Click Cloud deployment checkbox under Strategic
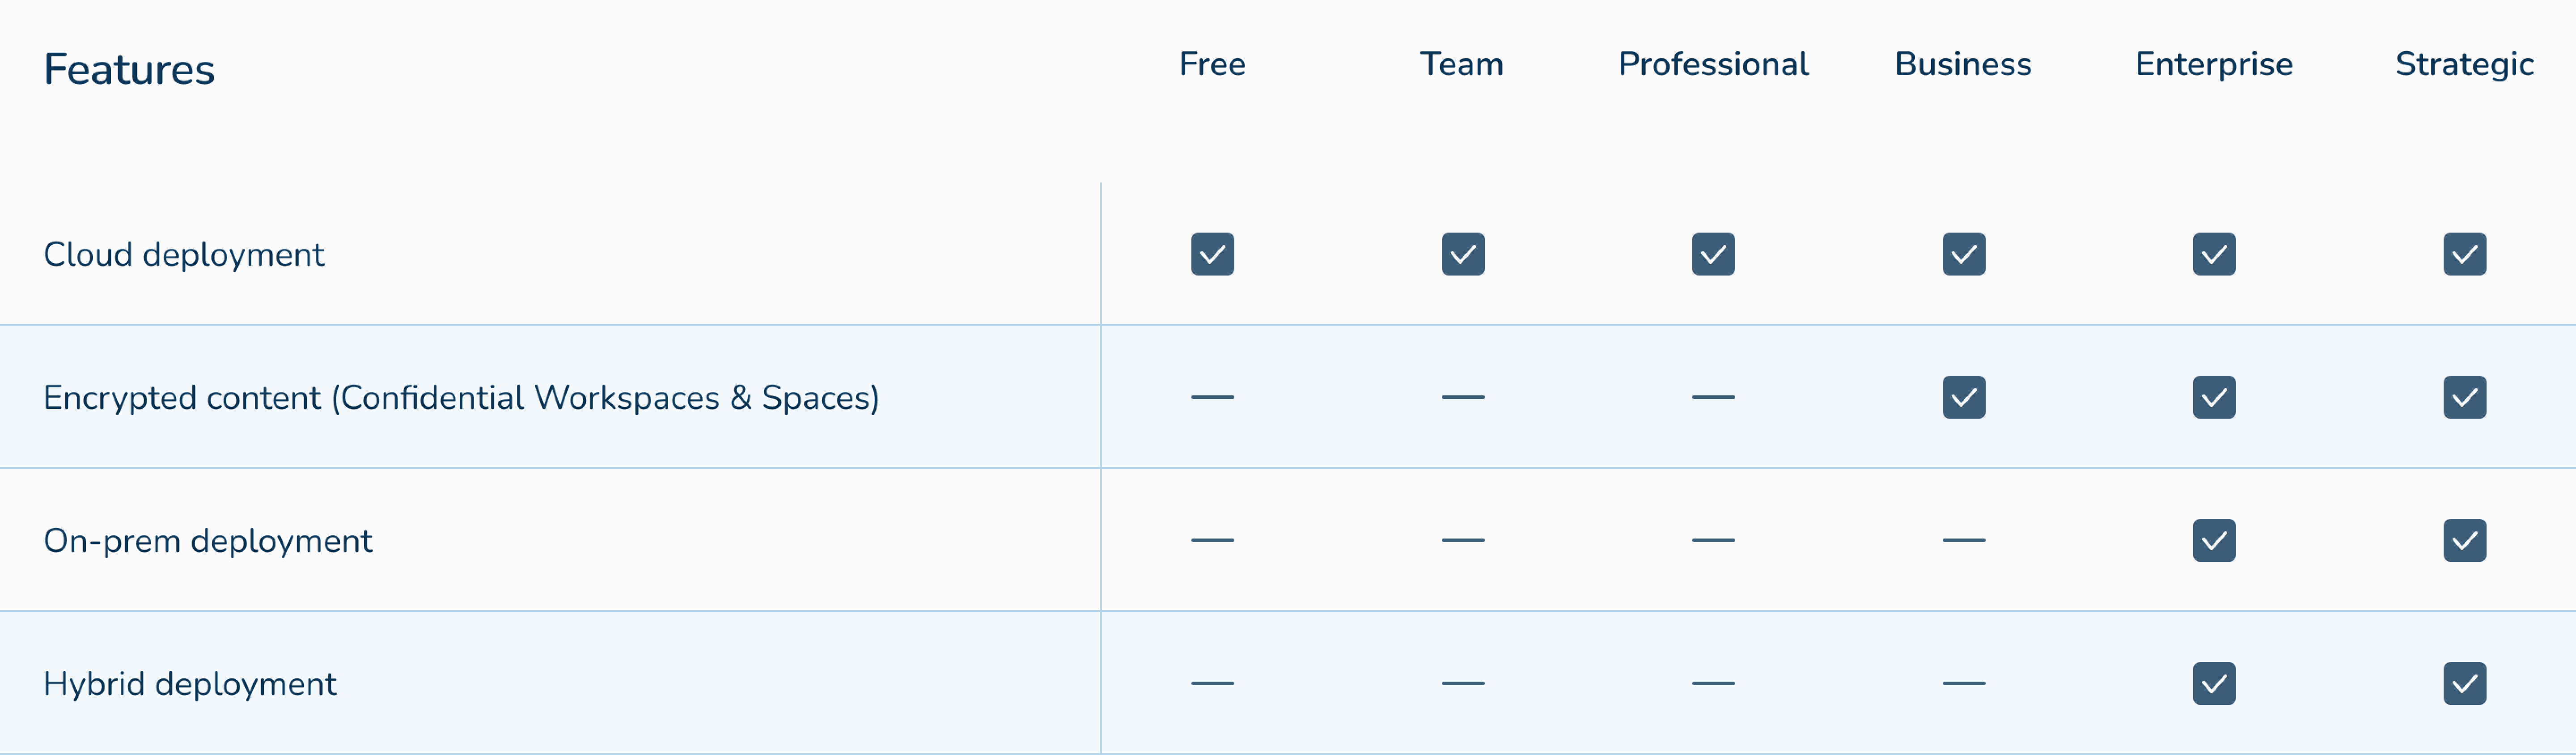2576x755 pixels. [2464, 254]
